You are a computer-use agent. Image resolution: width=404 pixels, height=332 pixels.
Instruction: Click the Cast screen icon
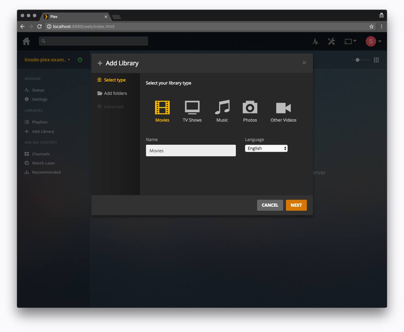click(x=348, y=41)
